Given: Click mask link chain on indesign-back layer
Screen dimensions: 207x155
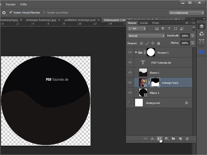Looking at the screenshot, I should tap(149, 82).
